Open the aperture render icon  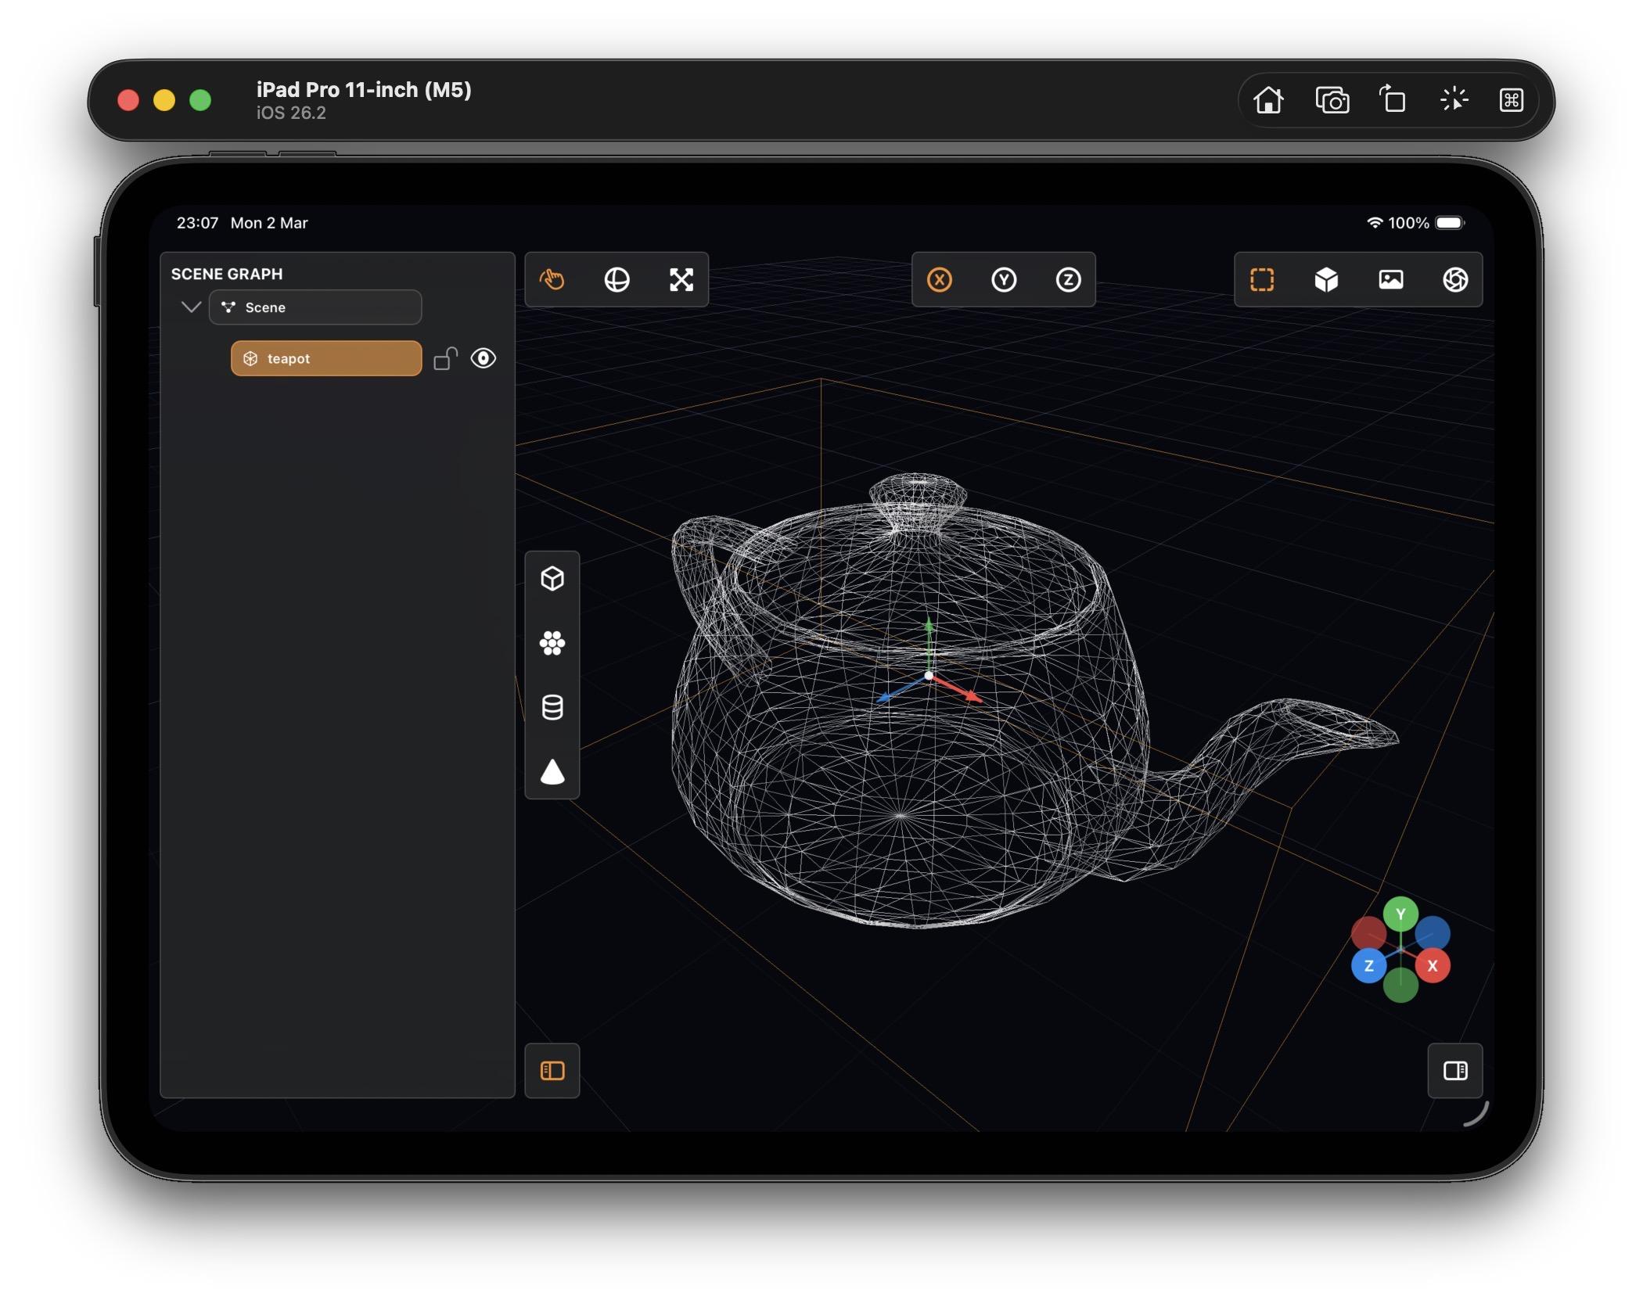[x=1455, y=279]
